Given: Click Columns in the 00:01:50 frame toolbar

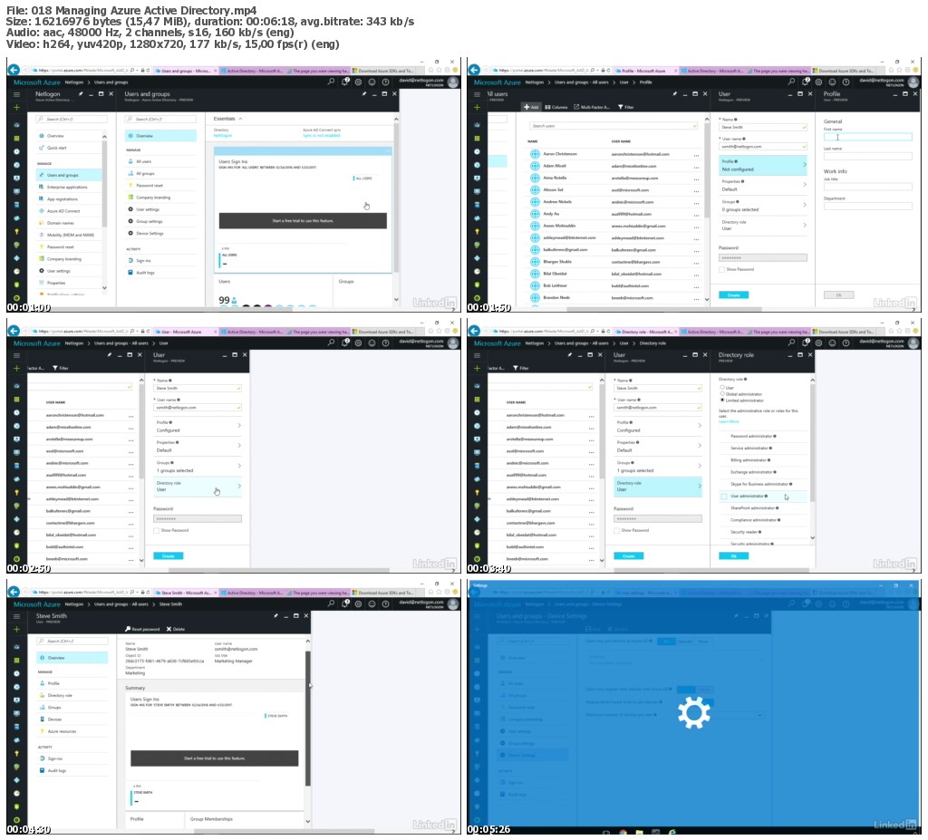Looking at the screenshot, I should (556, 107).
